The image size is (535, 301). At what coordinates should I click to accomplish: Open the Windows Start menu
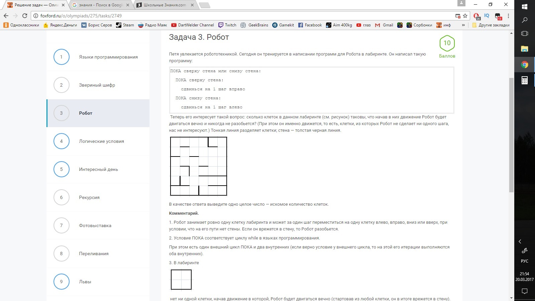coord(525,6)
